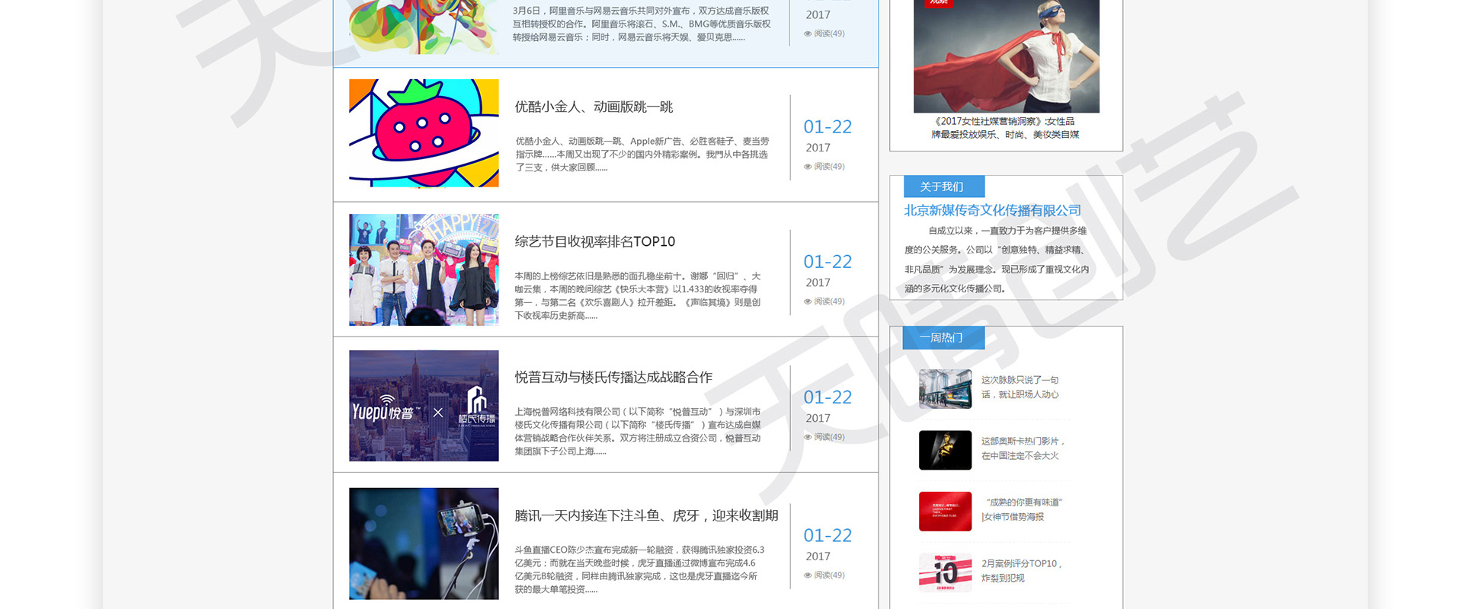Screen dimensions: 1463x609
Task: Open the strawberry illustration thumbnail
Action: (x=424, y=133)
